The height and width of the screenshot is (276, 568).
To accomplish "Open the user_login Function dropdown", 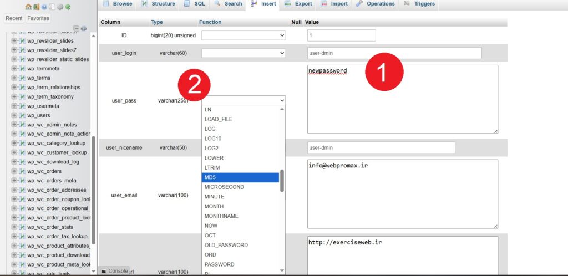I will (x=244, y=53).
